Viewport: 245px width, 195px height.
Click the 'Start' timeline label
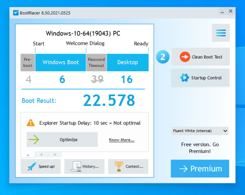pyautogui.click(x=39, y=43)
